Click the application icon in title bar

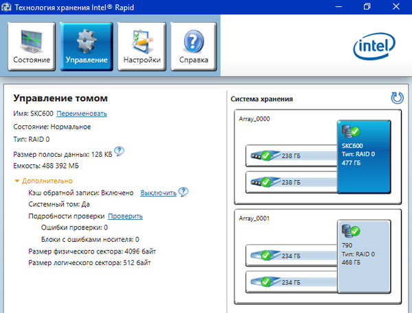[6, 7]
